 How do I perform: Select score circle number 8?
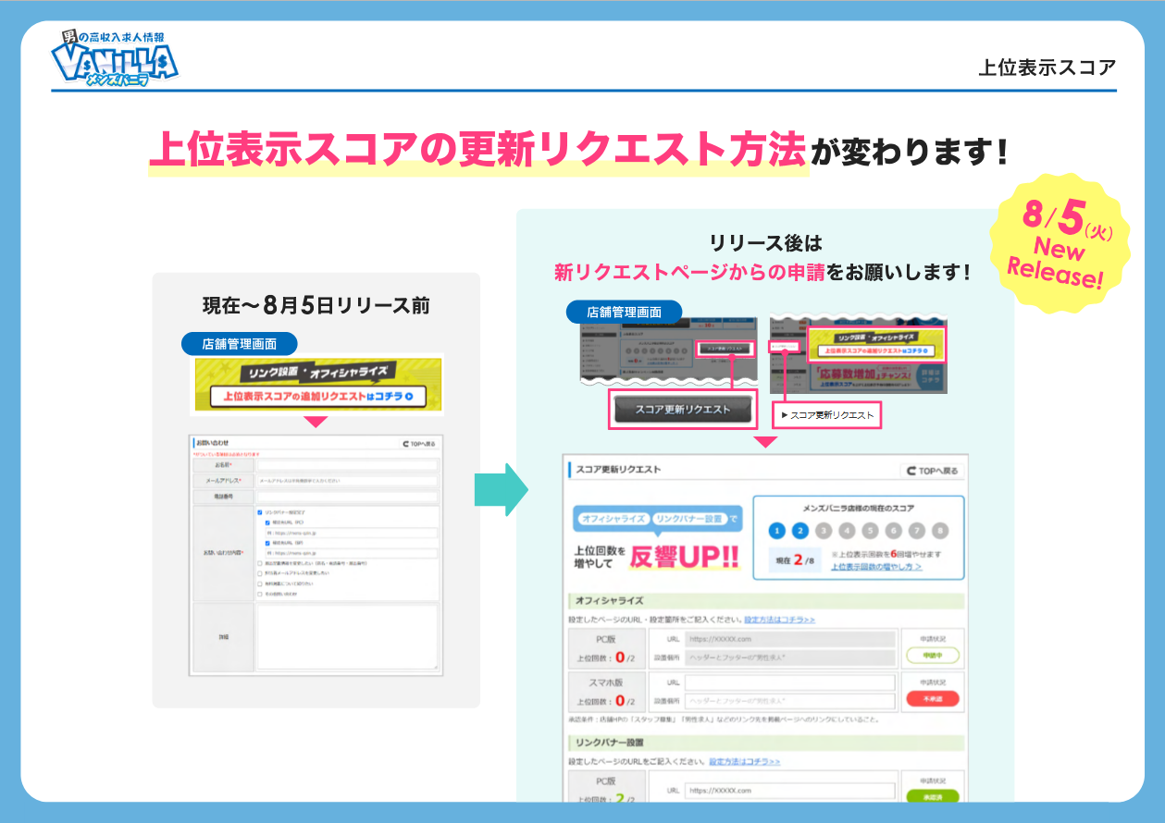(940, 531)
